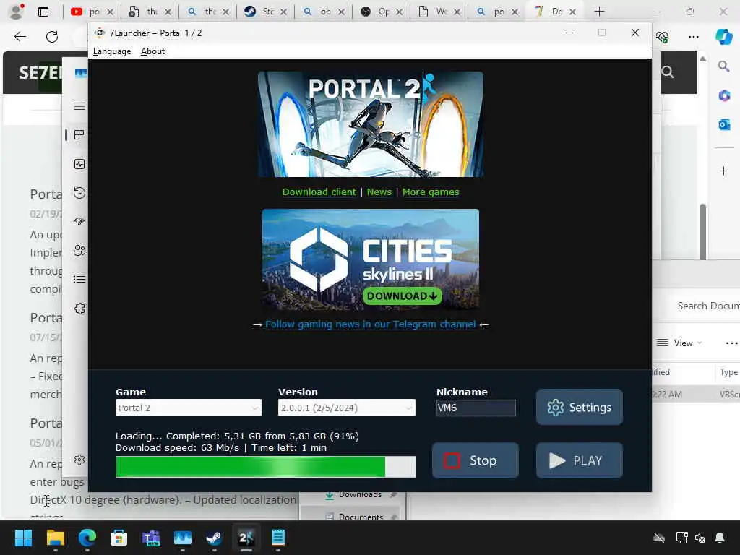Refresh the page in the browser
The width and height of the screenshot is (740, 555).
pyautogui.click(x=52, y=37)
